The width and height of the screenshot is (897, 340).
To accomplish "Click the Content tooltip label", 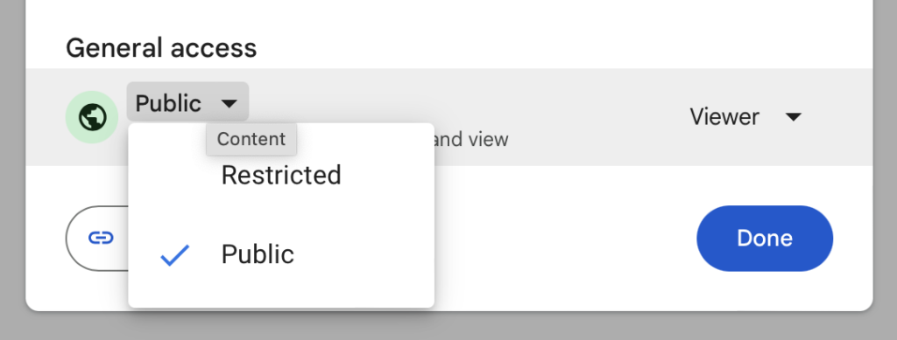I will coord(251,139).
